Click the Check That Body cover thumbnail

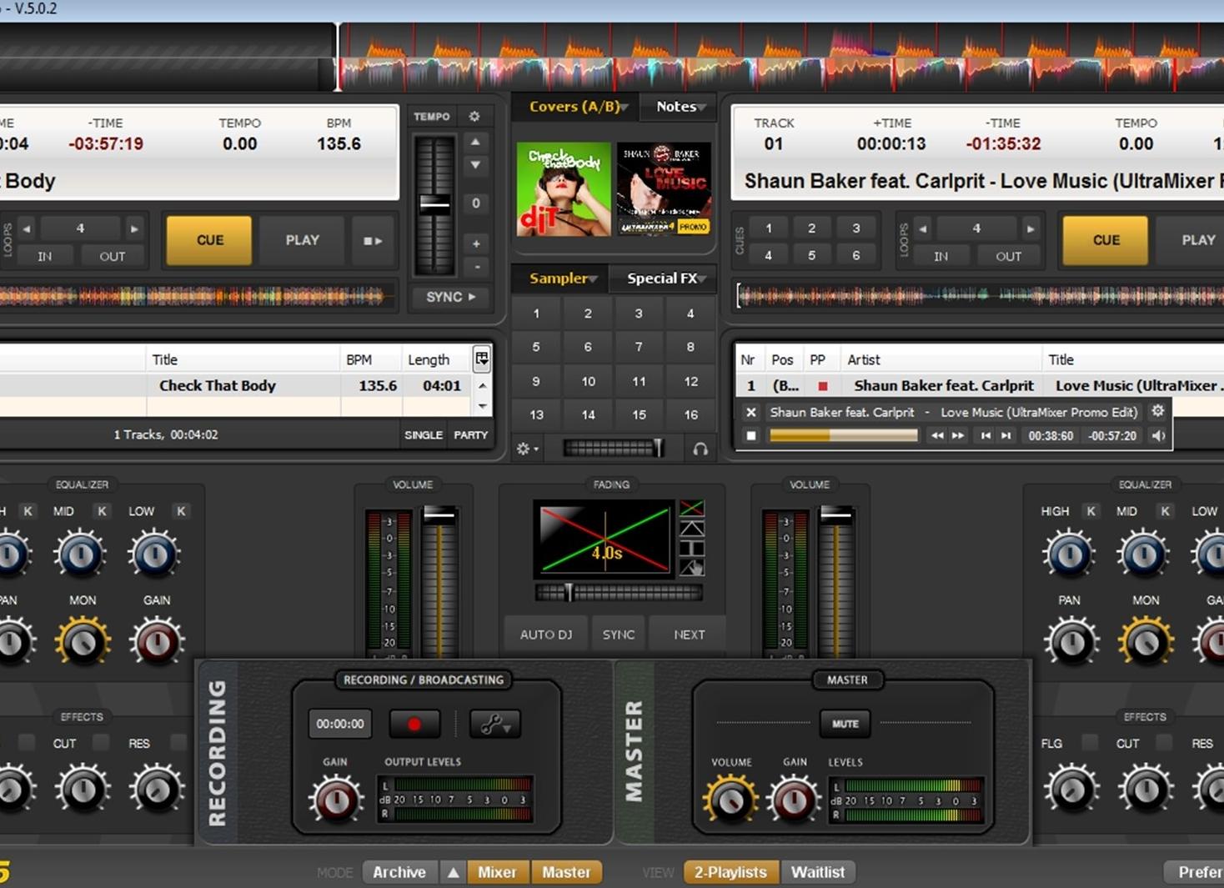click(x=564, y=189)
